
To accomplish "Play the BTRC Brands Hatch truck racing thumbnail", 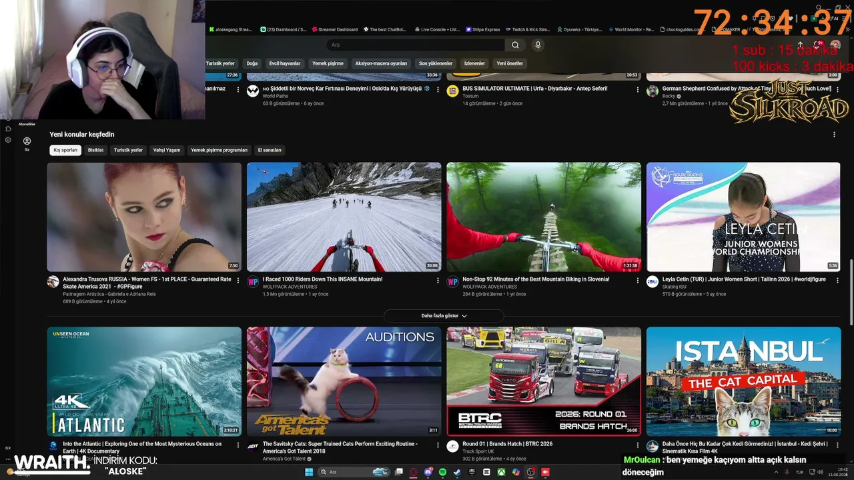I will pyautogui.click(x=544, y=381).
